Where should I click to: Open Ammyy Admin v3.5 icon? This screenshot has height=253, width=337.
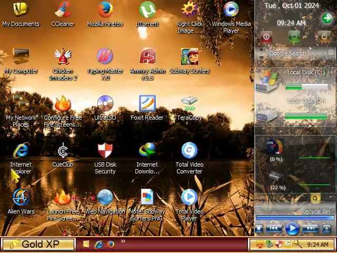tap(147, 56)
